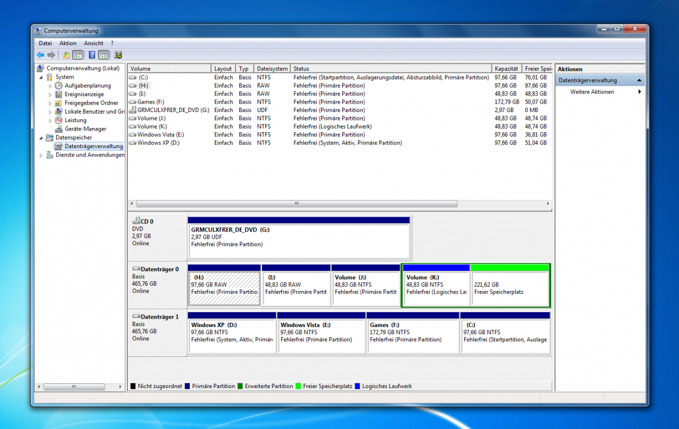This screenshot has height=429, width=679.
Task: Click the Back arrow toolbar icon
Action: [40, 55]
